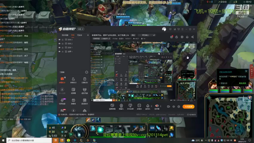Open the danmaku show TV icon
The height and width of the screenshot is (143, 254).
click(73, 101)
